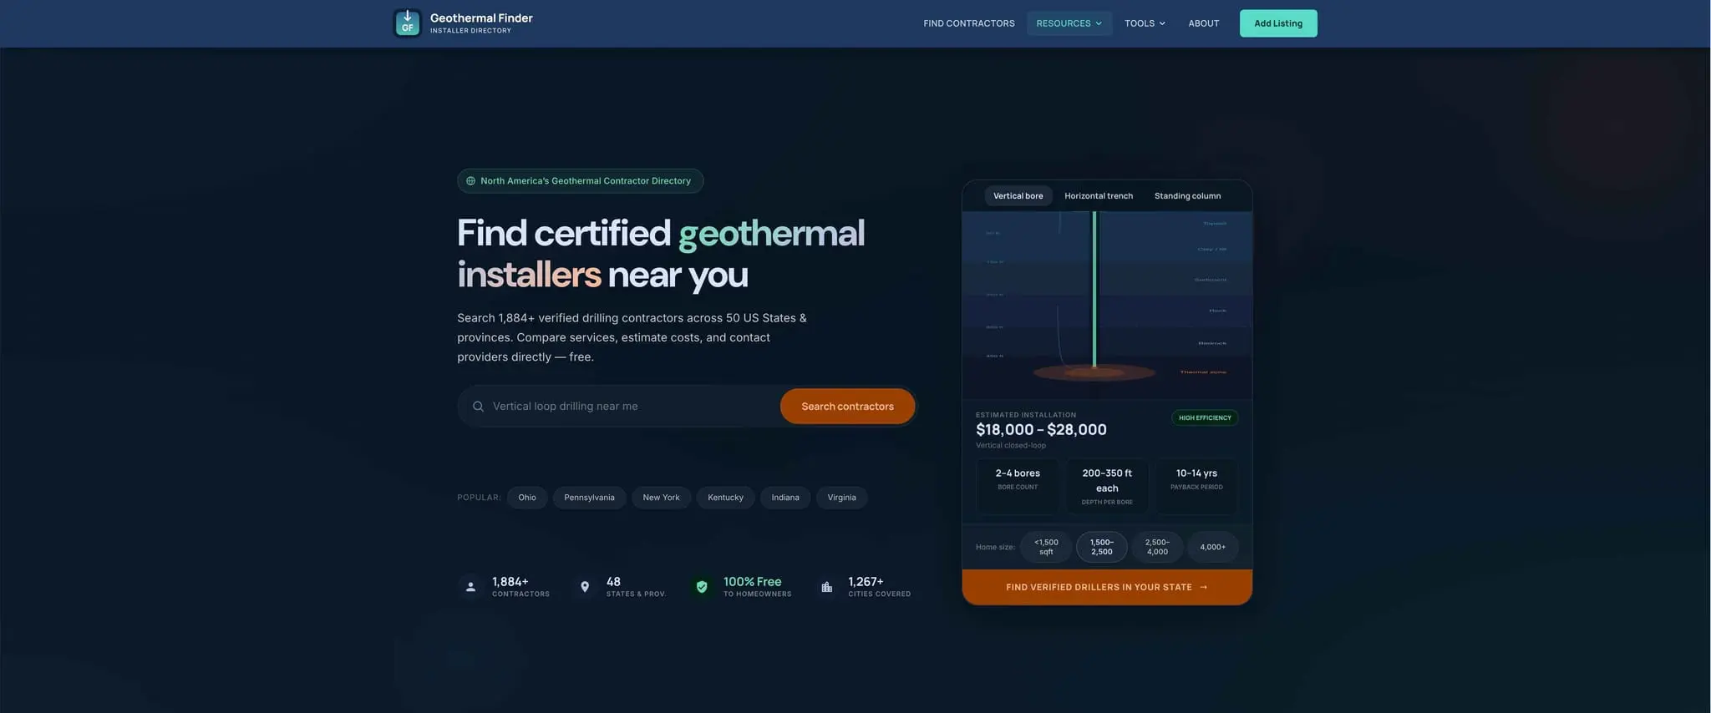Select the Vertical bore tab
Viewport: 1711px width, 713px height.
point(1018,196)
